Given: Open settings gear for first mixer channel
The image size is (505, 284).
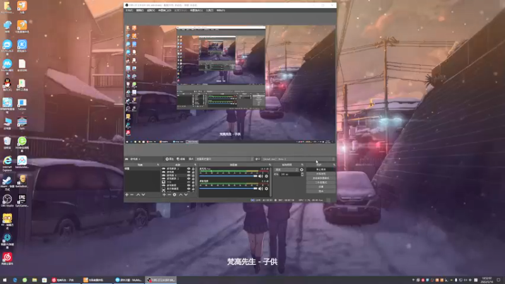Looking at the screenshot, I should [266, 176].
